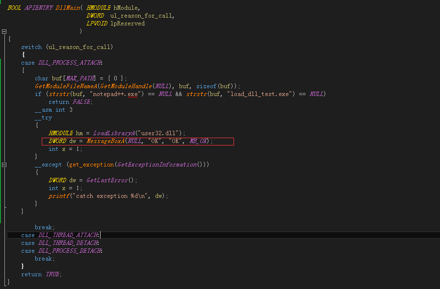440x289 pixels.
Task: Click the "load_dll_test.exe" string literal
Action: pos(259,94)
